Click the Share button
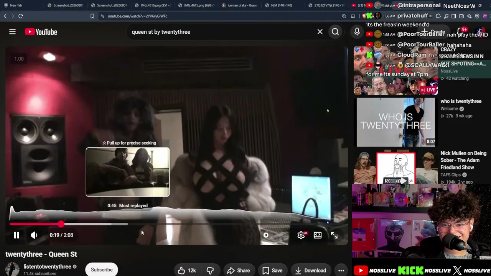This screenshot has height=276, width=491. click(x=239, y=271)
